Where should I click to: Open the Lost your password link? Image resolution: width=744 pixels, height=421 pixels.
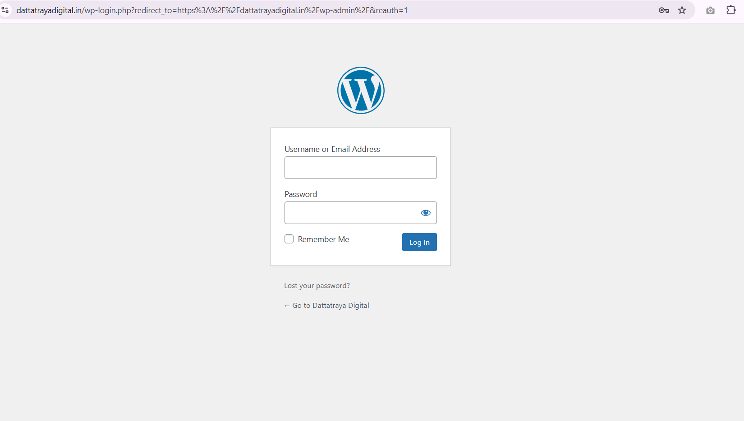[x=317, y=285]
